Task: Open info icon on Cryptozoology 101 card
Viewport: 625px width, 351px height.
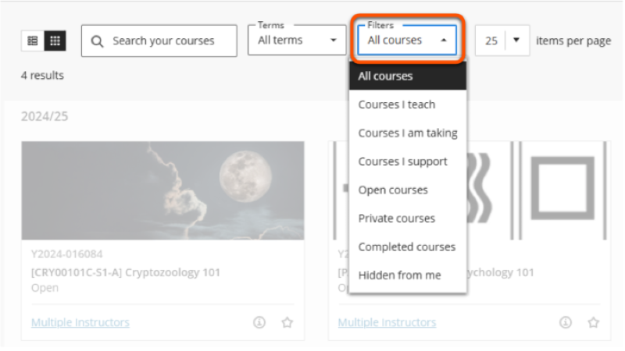Action: click(259, 322)
